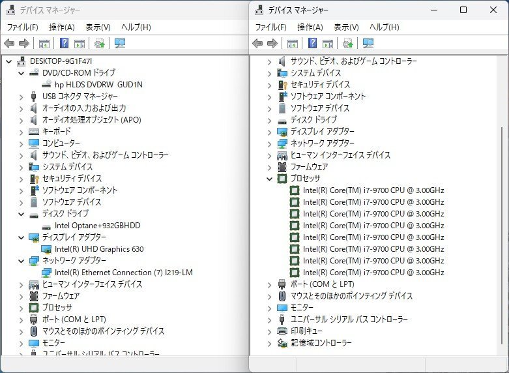Select 印刷キュー row in right window
Screen dimensions: 509x373
[306, 331]
